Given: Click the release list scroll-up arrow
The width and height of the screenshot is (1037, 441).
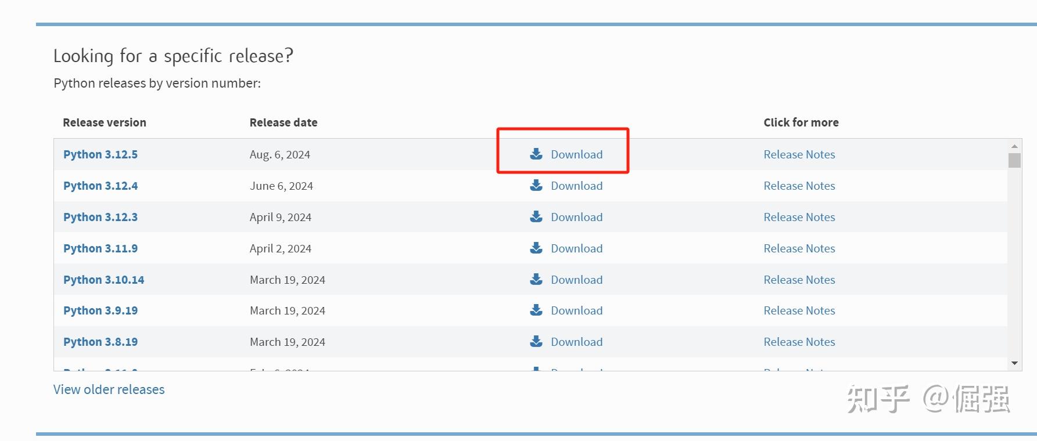Looking at the screenshot, I should tap(1014, 146).
